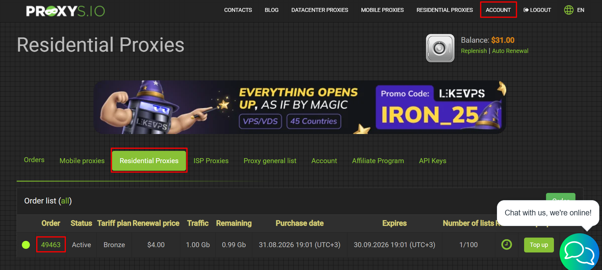Open DATACENTER PROXIES menu item
Screen dimensions: 602x270
(320, 10)
